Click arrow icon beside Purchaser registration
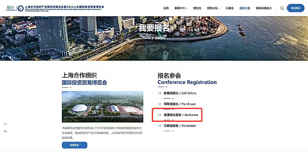This screenshot has height=151, width=308. [159, 104]
